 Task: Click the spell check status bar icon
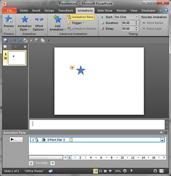click(x=51, y=171)
